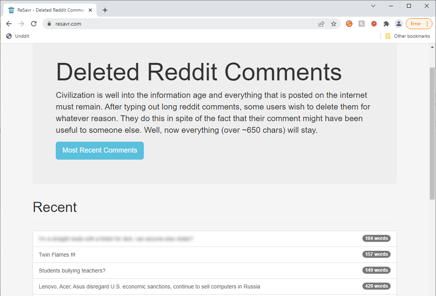
Task: Select the ReSavr browser tab
Action: click(x=51, y=9)
